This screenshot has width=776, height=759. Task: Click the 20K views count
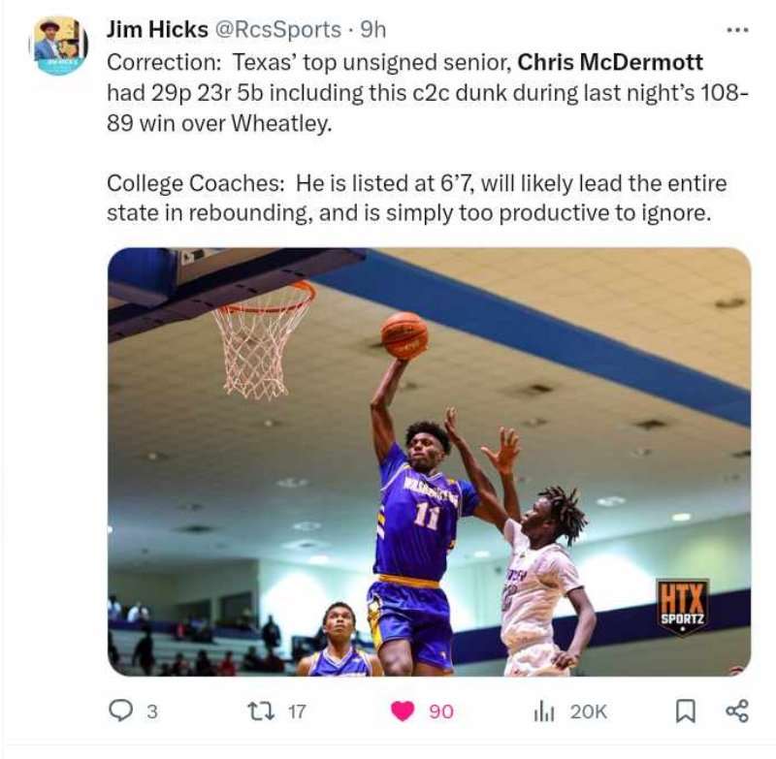(588, 712)
